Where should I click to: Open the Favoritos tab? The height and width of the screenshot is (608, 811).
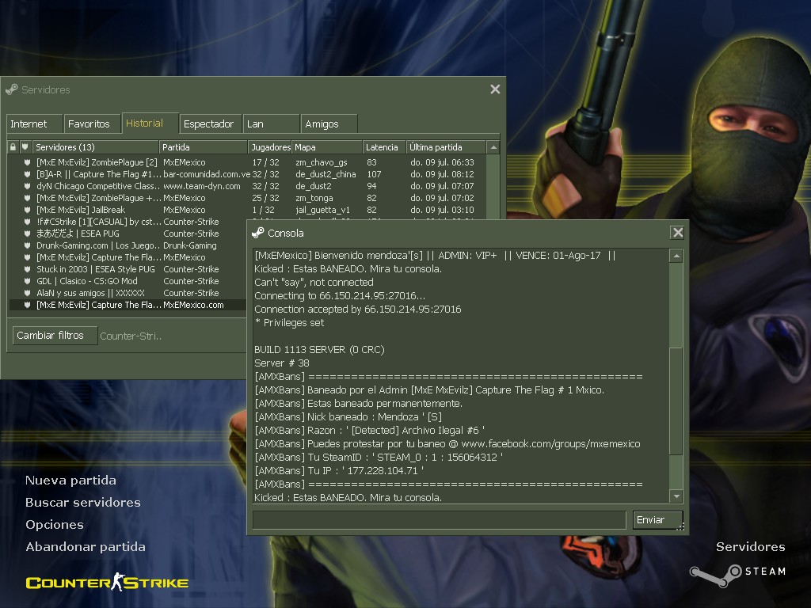[92, 124]
